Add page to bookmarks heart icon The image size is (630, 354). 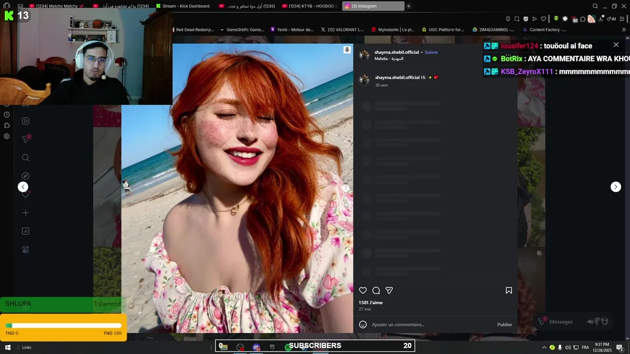(x=543, y=19)
